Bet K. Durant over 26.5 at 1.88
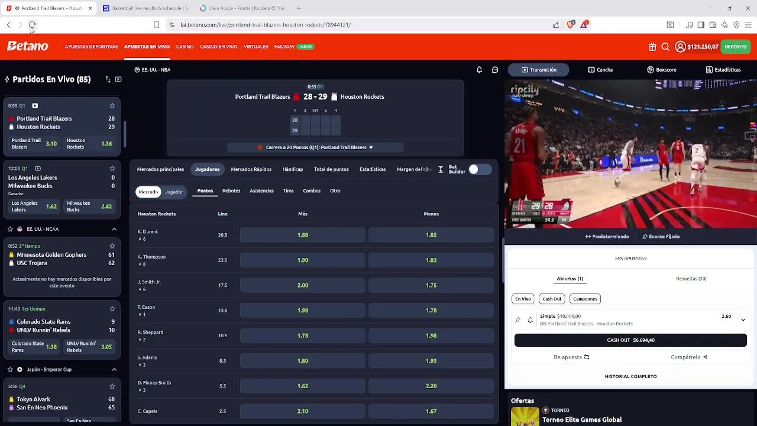The image size is (757, 426). (x=303, y=235)
